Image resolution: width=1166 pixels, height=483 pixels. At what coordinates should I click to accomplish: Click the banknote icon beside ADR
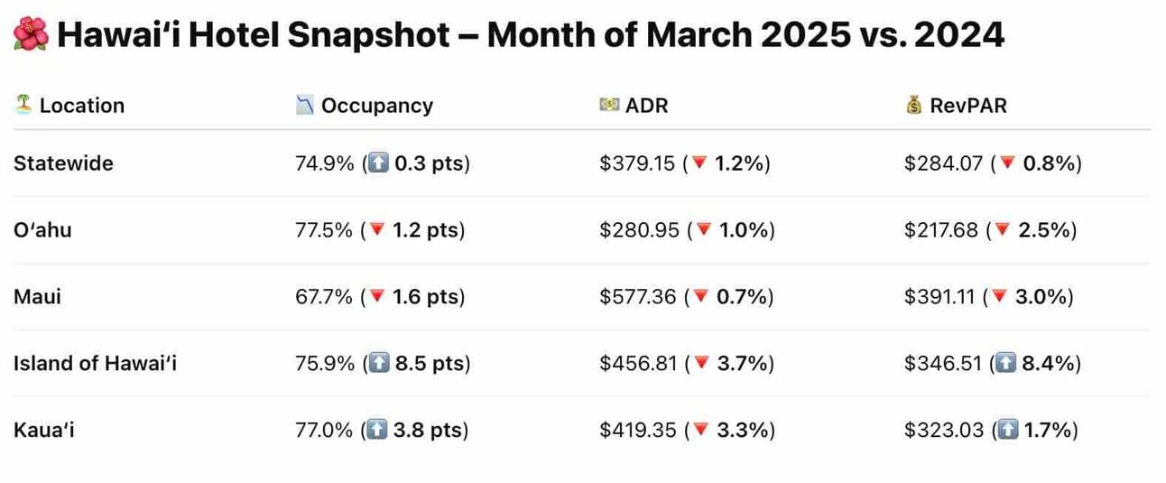[609, 106]
